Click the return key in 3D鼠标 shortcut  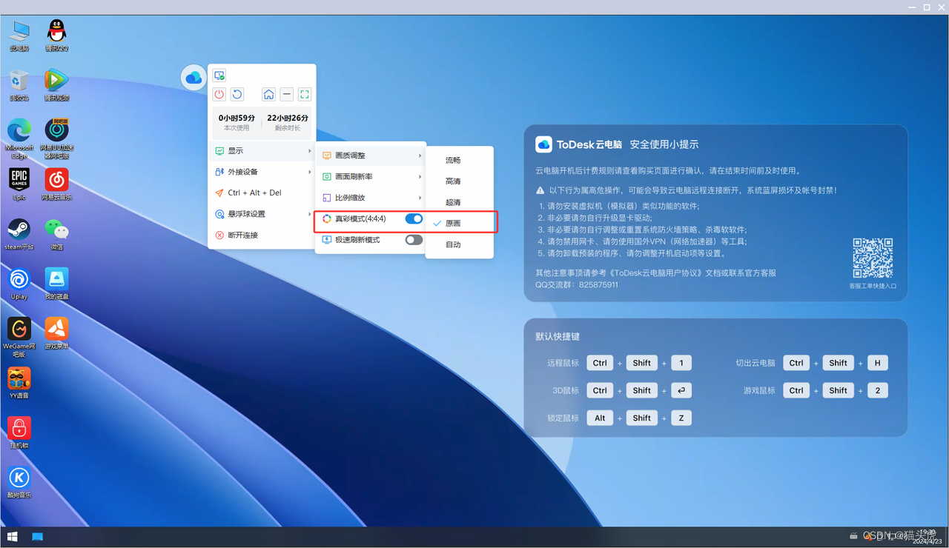pyautogui.click(x=681, y=390)
